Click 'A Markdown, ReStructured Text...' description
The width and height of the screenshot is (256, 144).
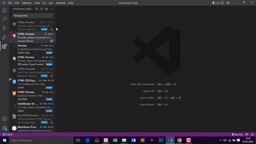(35, 49)
